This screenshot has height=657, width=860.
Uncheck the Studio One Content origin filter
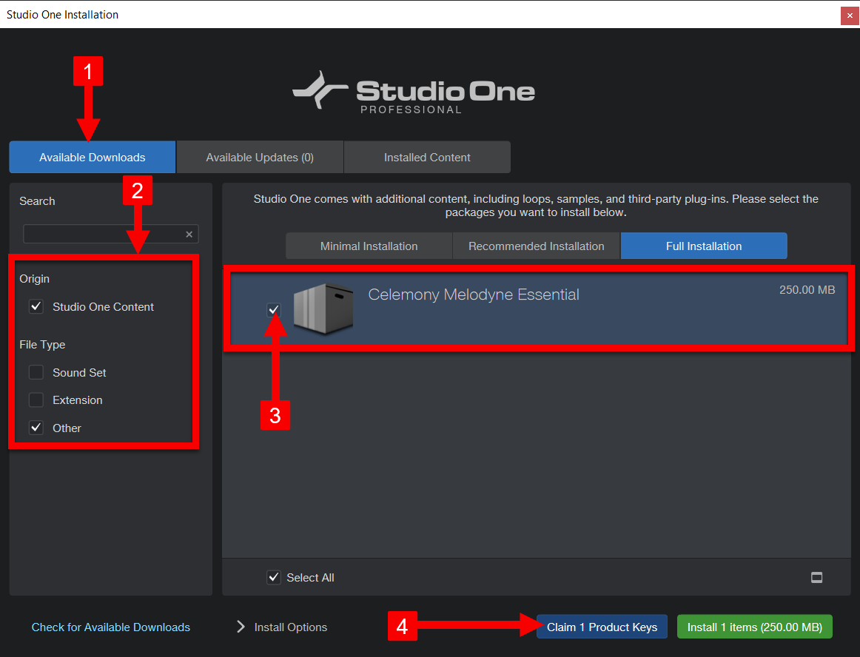pos(36,306)
